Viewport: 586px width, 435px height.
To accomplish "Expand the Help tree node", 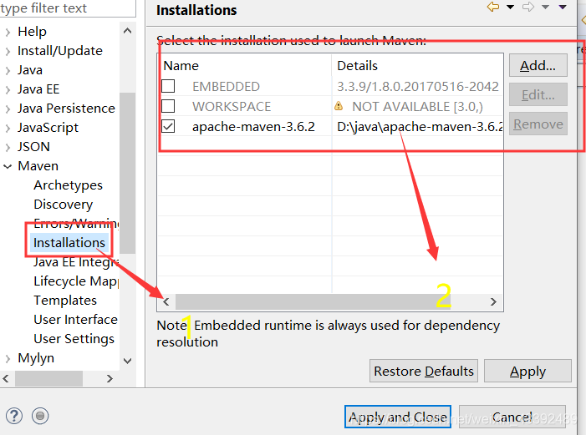I will [8, 32].
